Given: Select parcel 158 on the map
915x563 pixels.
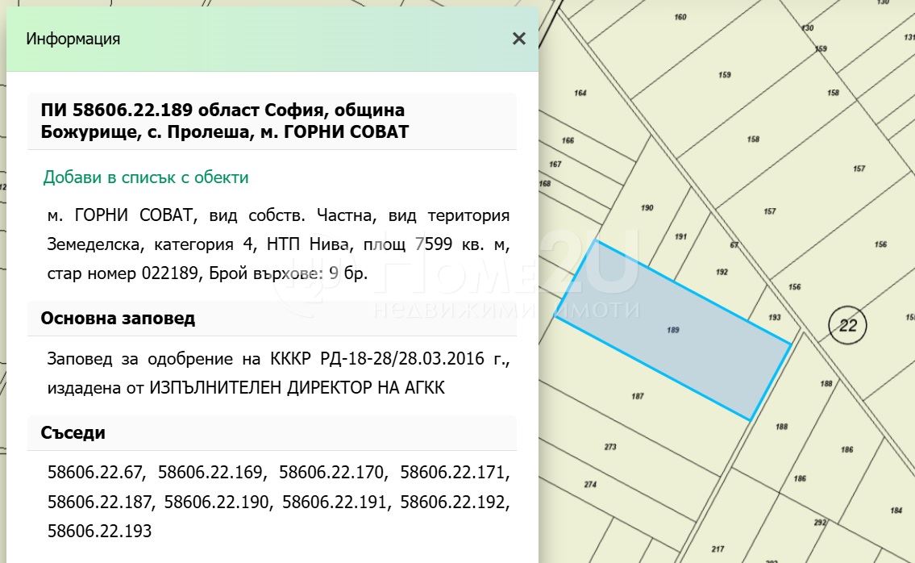Looking at the screenshot, I should click(x=753, y=140).
